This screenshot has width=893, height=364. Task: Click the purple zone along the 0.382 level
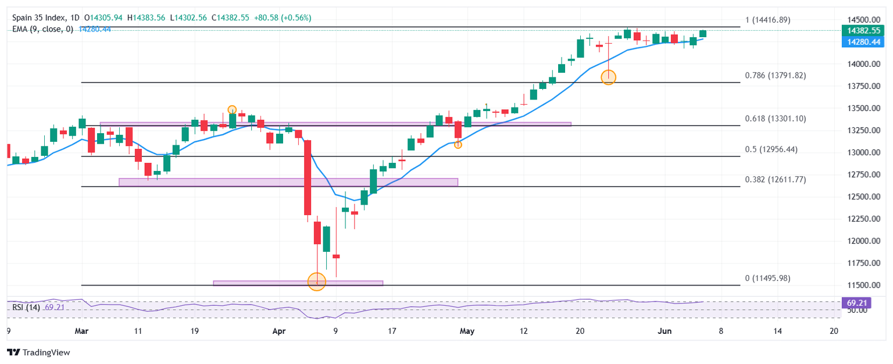(288, 182)
